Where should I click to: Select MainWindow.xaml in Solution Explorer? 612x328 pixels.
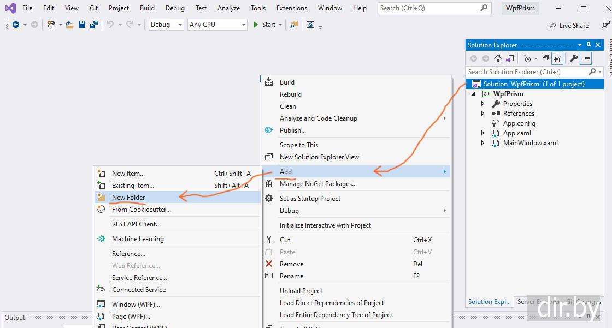530,143
